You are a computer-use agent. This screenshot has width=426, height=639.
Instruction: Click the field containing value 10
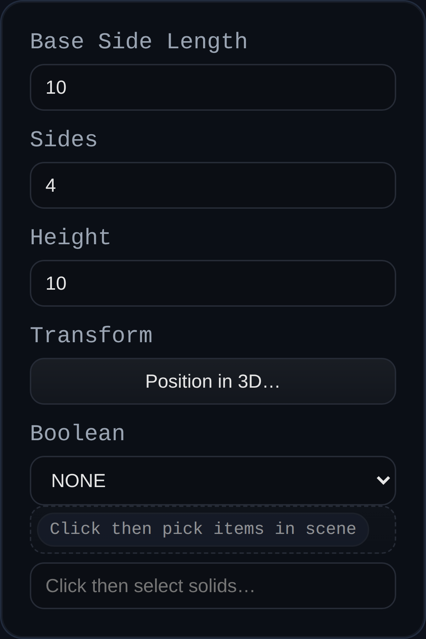tap(213, 87)
